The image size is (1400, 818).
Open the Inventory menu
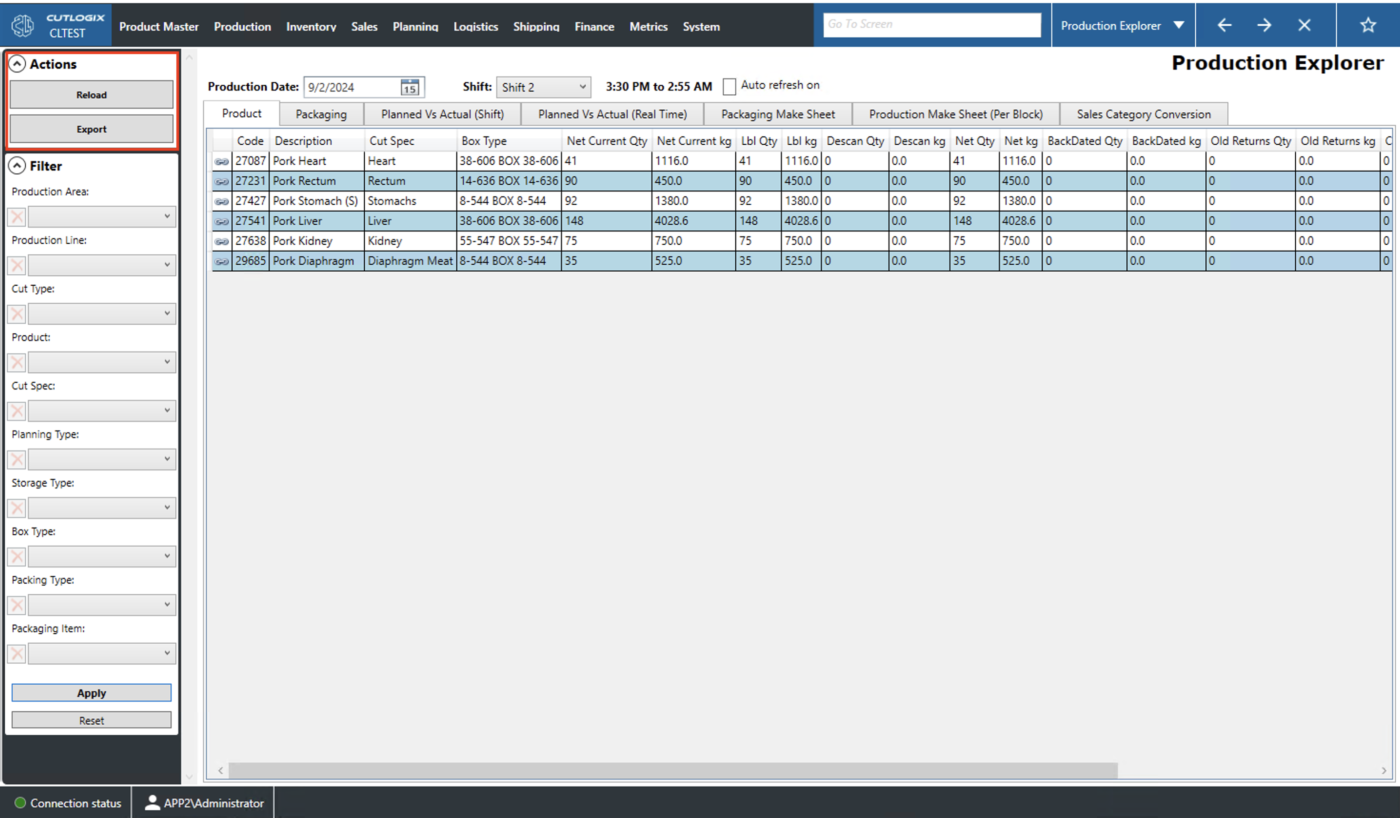(x=311, y=26)
